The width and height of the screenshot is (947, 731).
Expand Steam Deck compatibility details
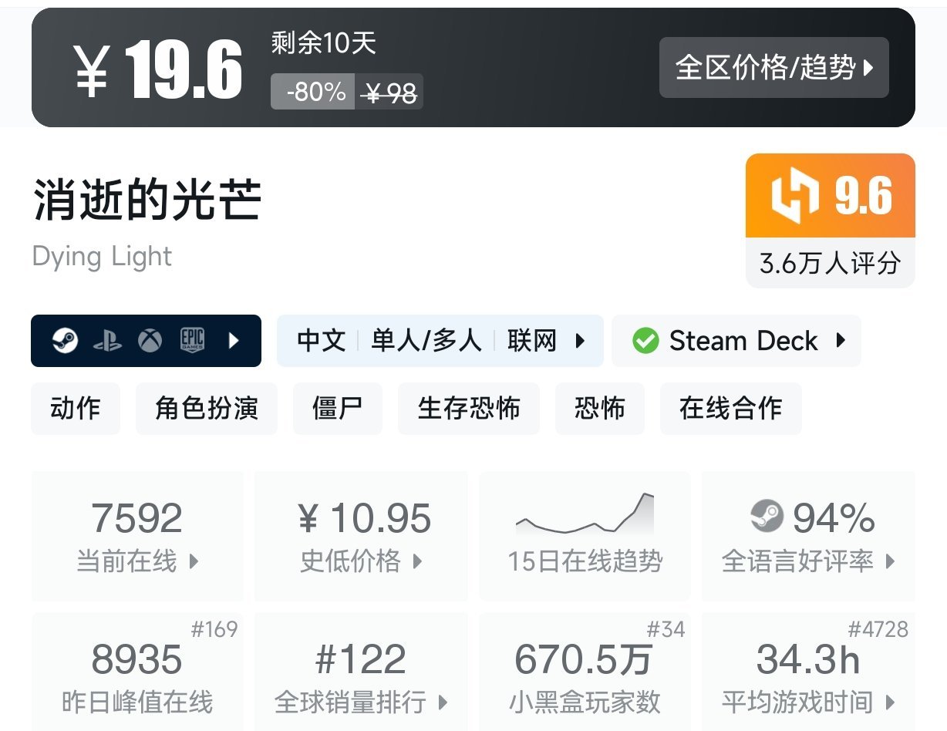(x=841, y=341)
